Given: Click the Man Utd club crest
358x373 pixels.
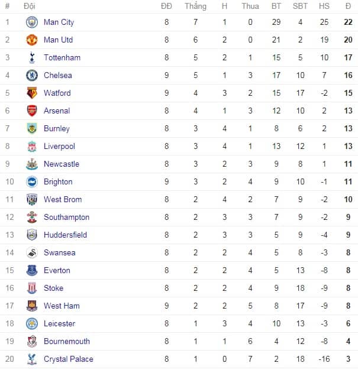Looking at the screenshot, I should (32, 40).
